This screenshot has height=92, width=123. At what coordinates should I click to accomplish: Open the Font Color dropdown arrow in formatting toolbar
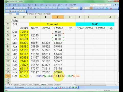tap(113, 8)
